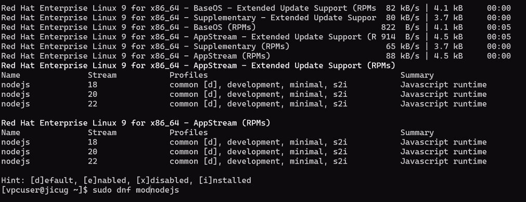Image resolution: width=526 pixels, height=202 pixels.
Task: Click the 'Summary' column header in the first table
Action: pos(417,76)
